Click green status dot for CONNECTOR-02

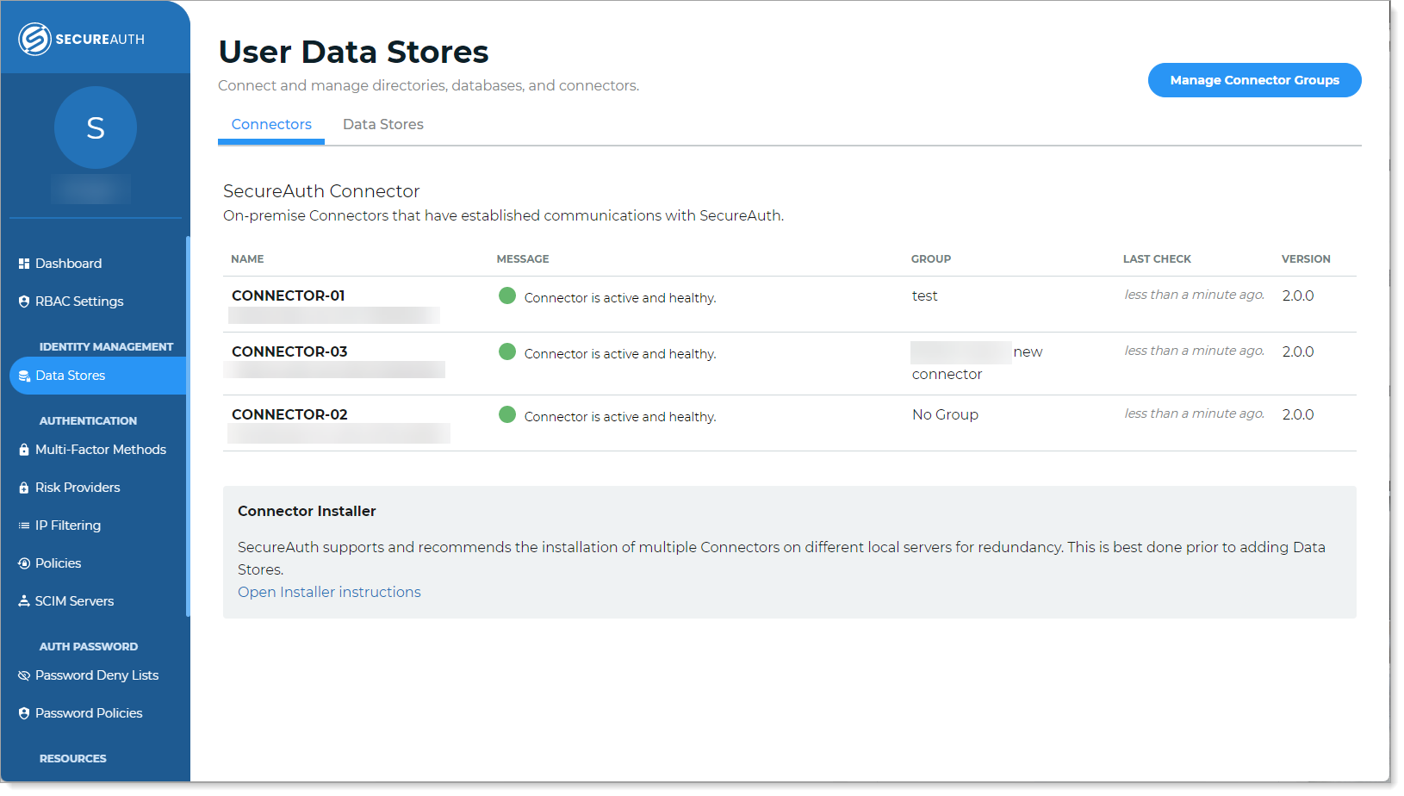click(x=507, y=414)
